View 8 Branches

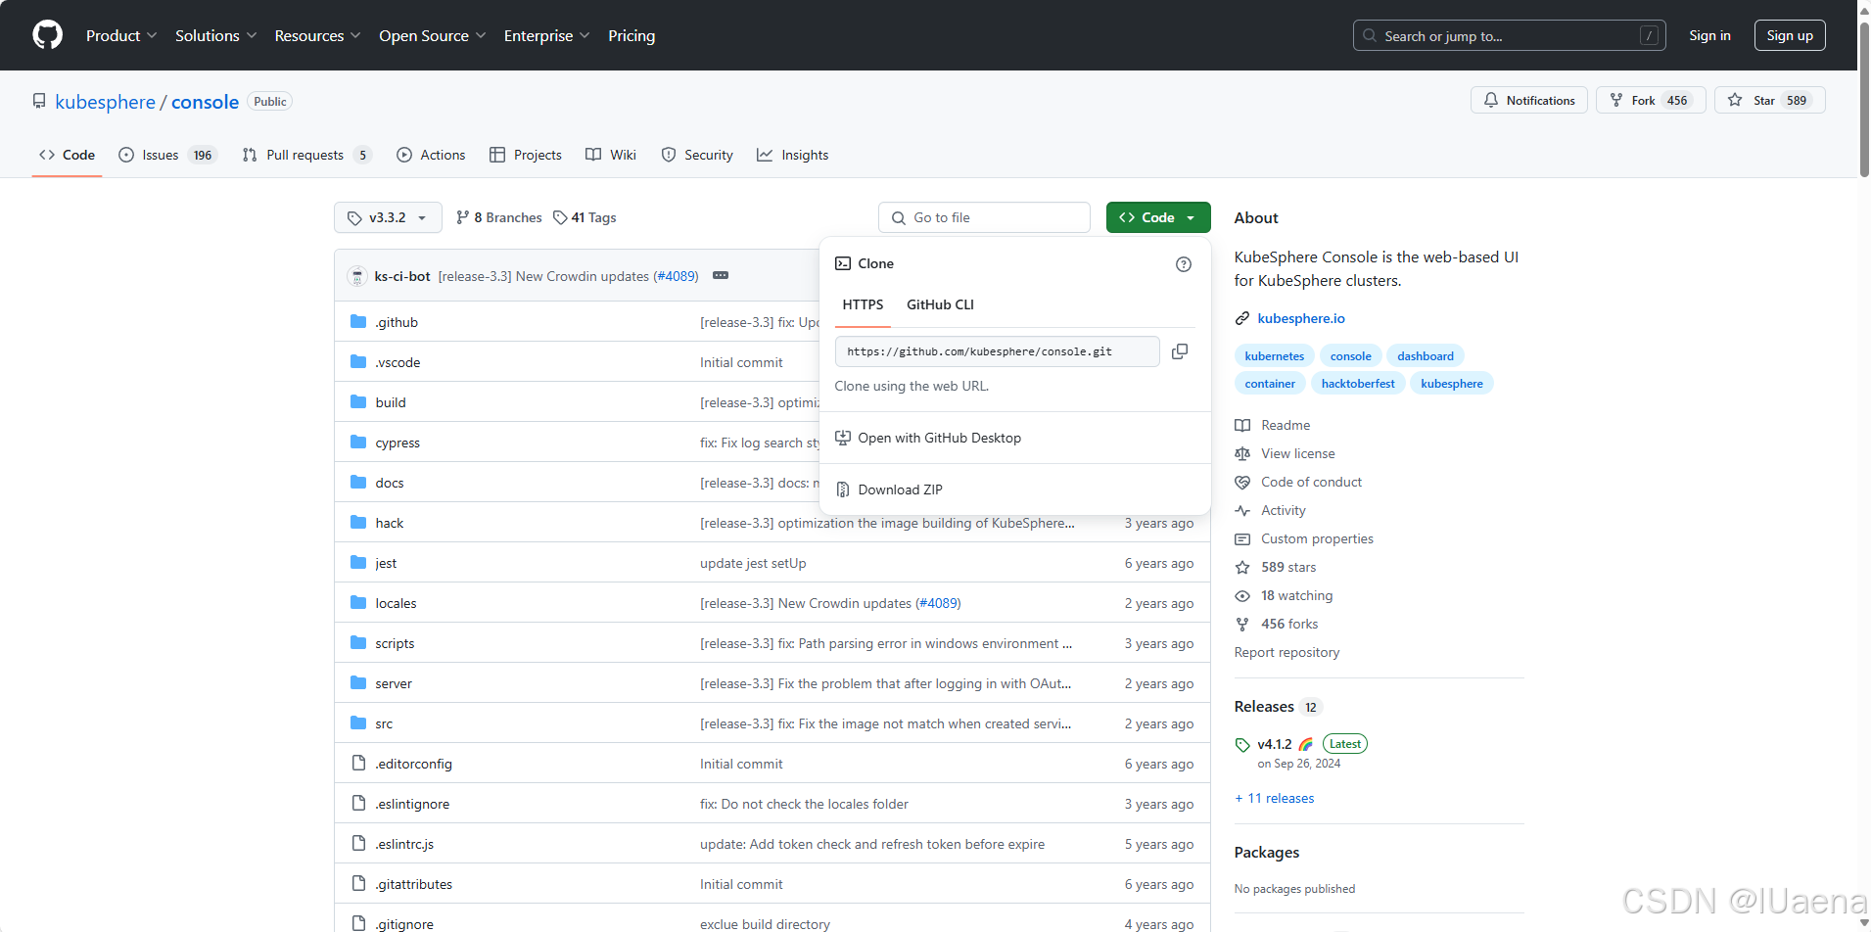coord(498,217)
